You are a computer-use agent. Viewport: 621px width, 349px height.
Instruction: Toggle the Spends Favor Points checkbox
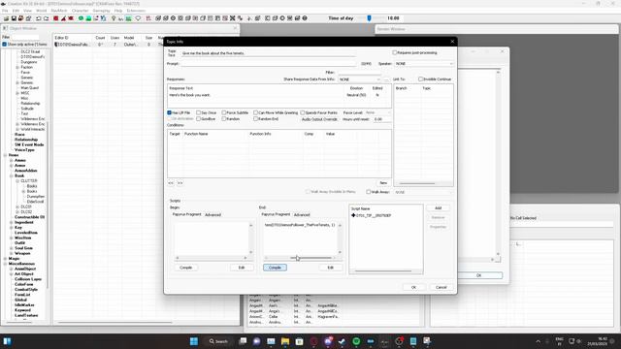[x=303, y=112]
